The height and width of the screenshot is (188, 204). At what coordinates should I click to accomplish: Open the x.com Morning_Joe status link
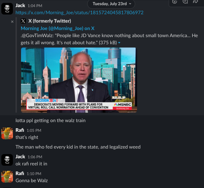coord(80,13)
